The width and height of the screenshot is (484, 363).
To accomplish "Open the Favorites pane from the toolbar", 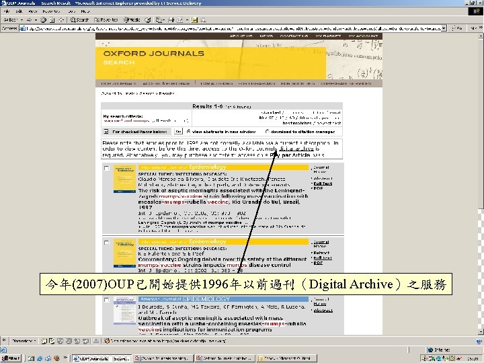I will pyautogui.click(x=106, y=19).
